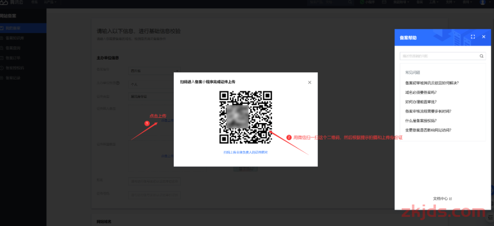Open 如何办理前置审批? help question
The width and height of the screenshot is (494, 226).
click(421, 102)
